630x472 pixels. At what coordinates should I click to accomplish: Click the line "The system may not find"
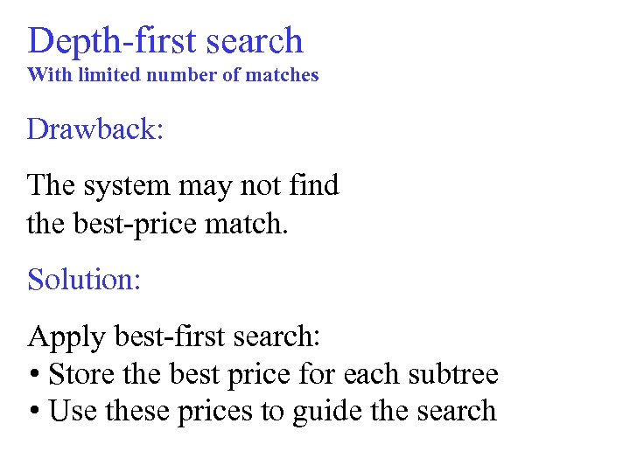tap(183, 185)
